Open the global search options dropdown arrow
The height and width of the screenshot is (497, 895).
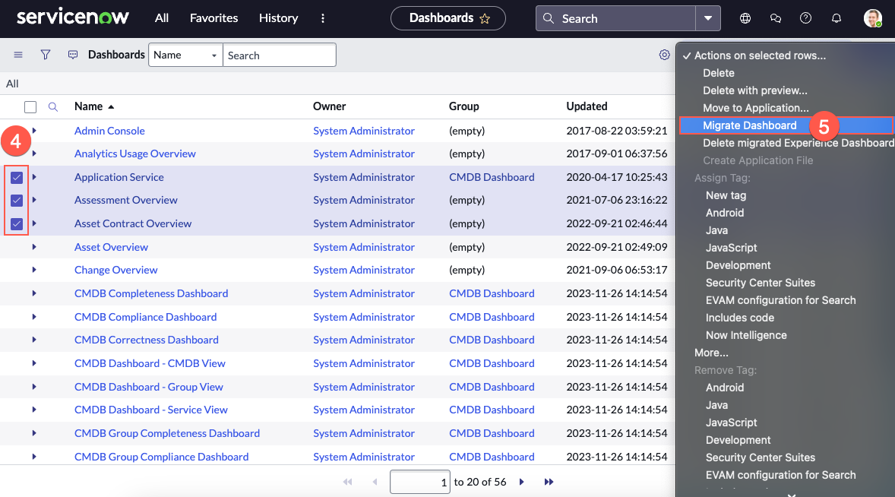coord(708,18)
